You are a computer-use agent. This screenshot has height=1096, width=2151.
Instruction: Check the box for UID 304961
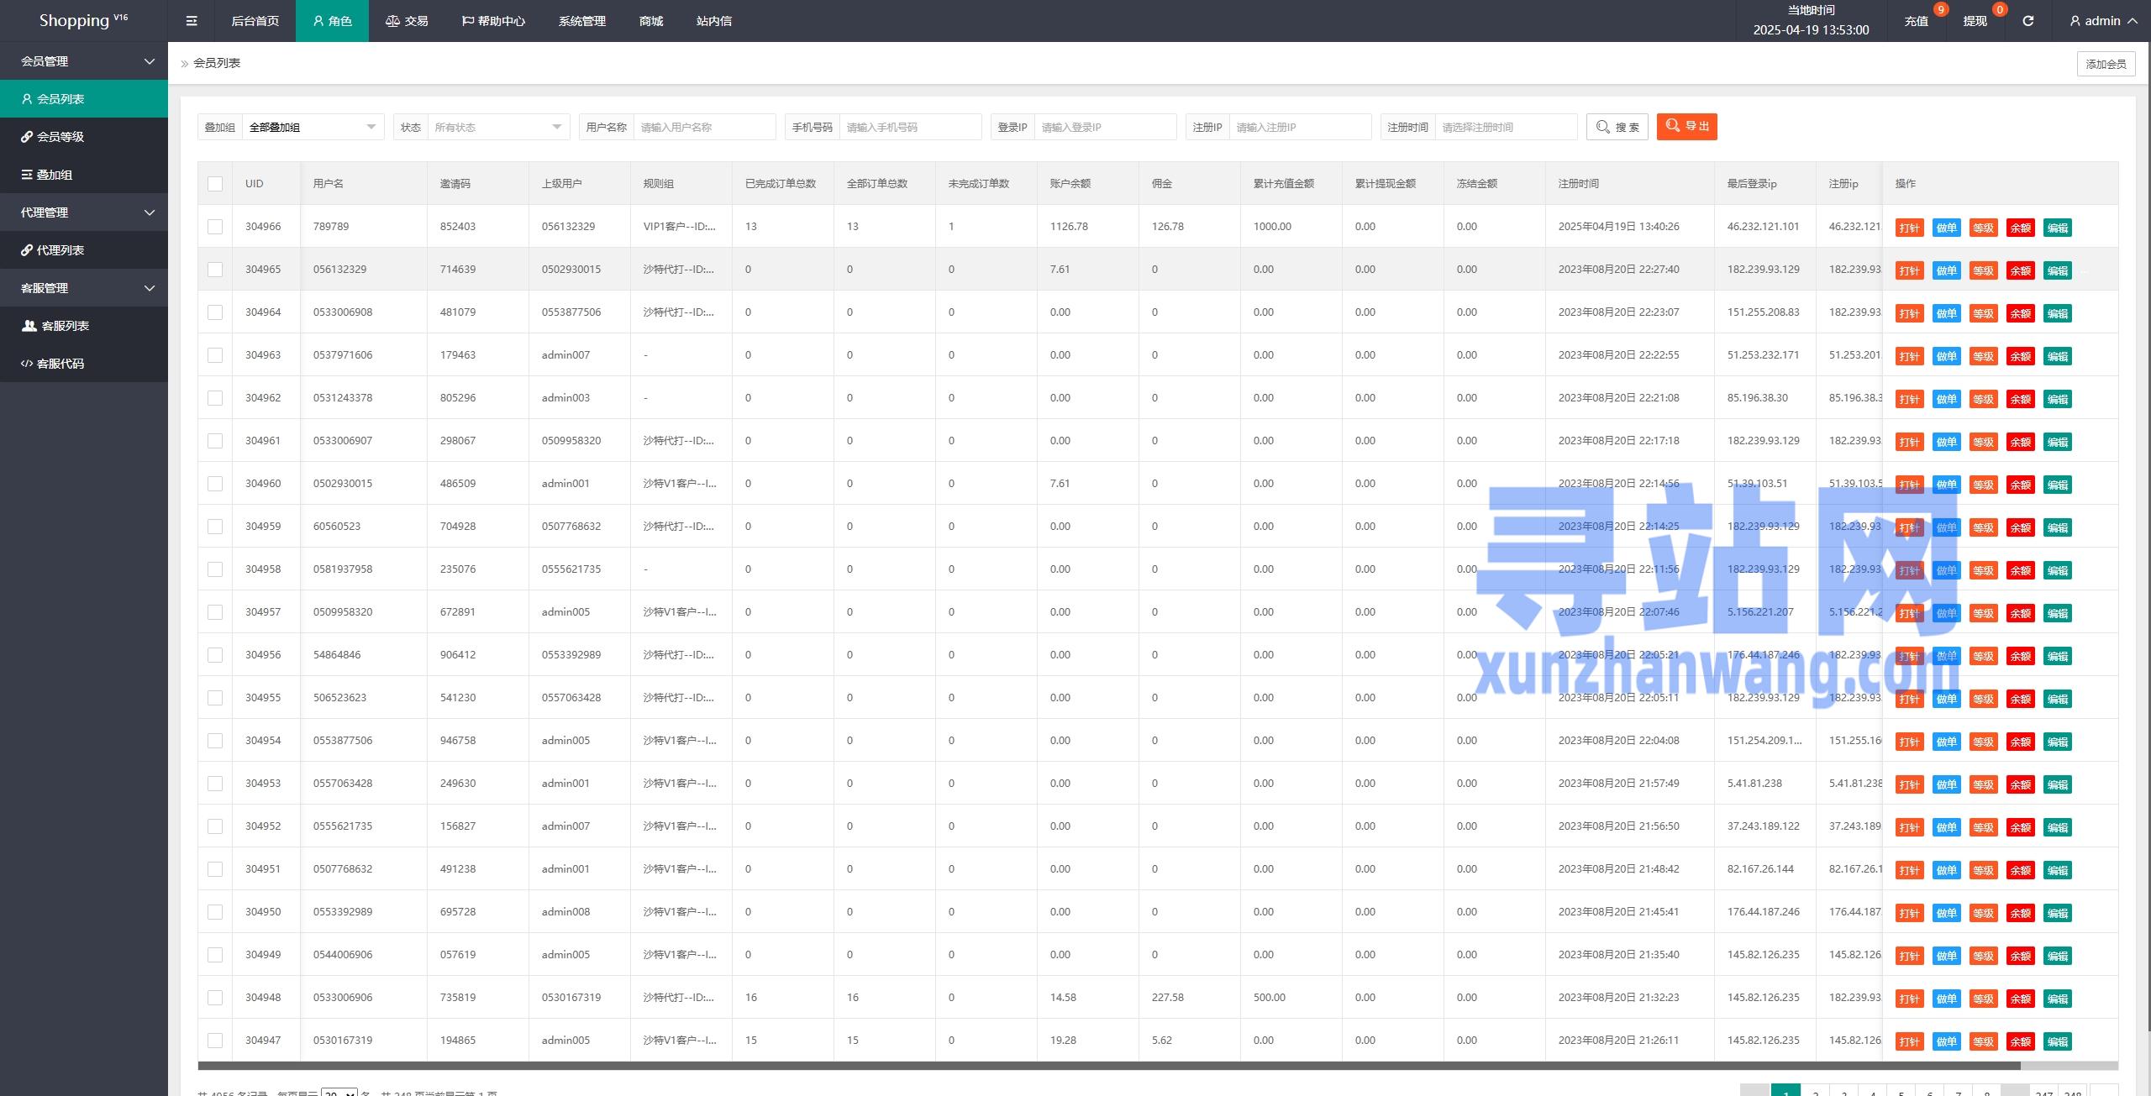tap(215, 441)
